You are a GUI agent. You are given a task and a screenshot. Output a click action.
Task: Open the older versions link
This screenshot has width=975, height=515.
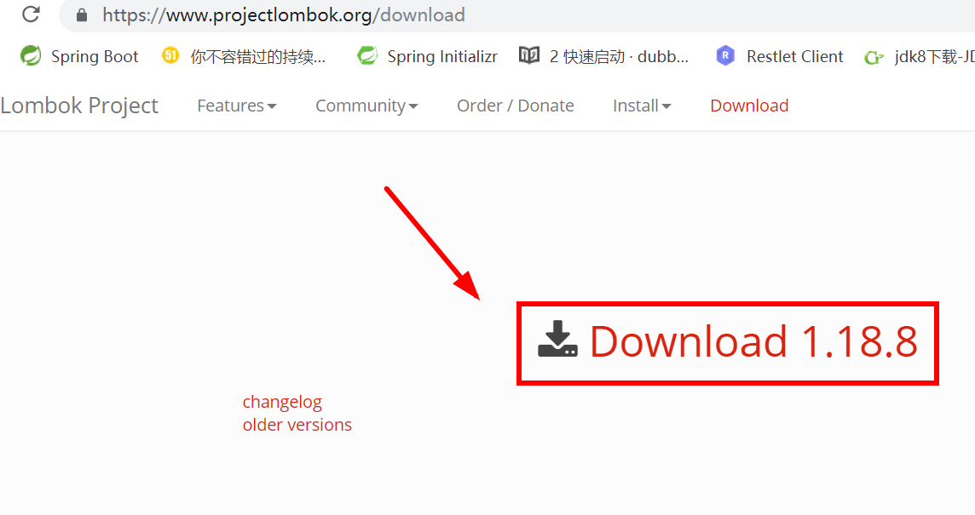[x=297, y=425]
